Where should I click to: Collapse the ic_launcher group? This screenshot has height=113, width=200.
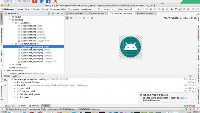pyautogui.click(x=13, y=23)
